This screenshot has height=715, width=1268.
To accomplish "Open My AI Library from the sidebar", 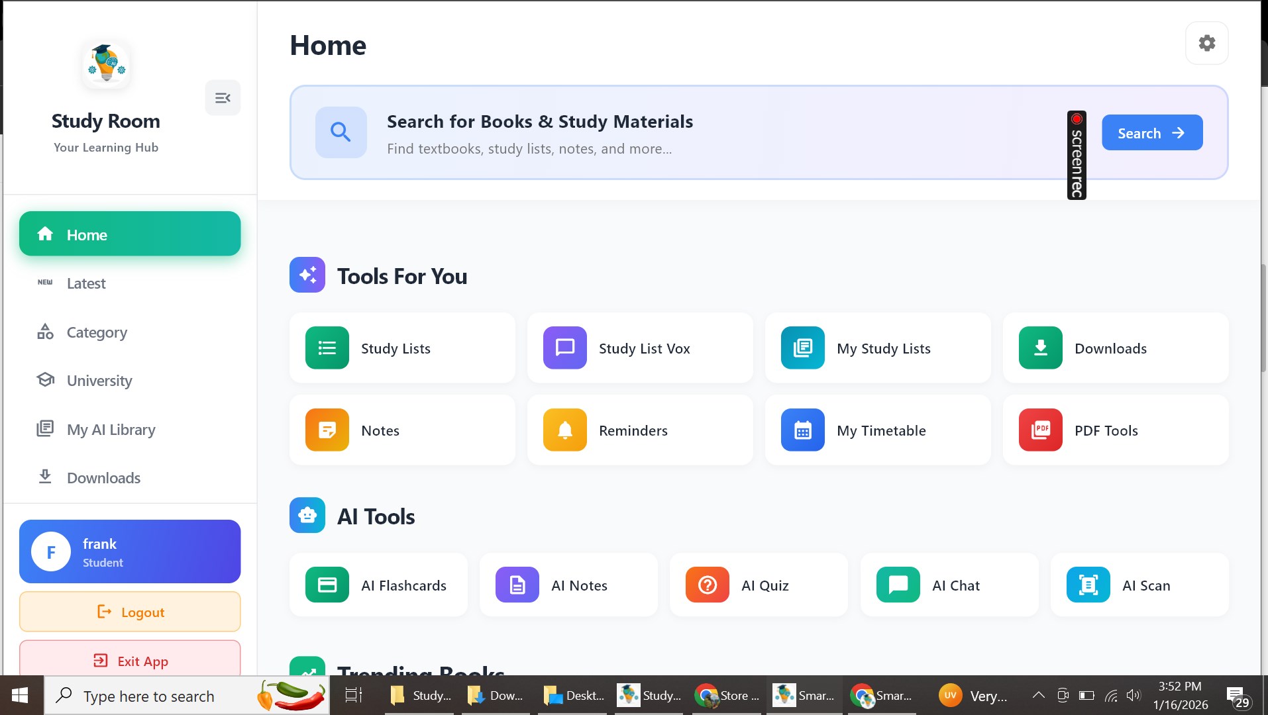I will 130,430.
